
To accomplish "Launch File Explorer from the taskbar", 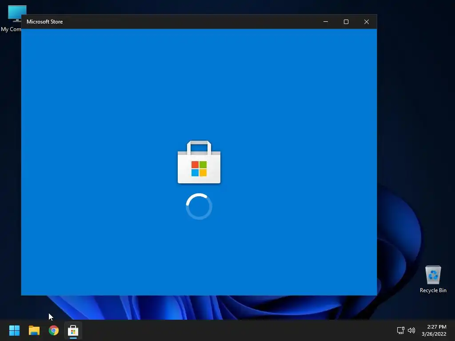I will coord(34,330).
